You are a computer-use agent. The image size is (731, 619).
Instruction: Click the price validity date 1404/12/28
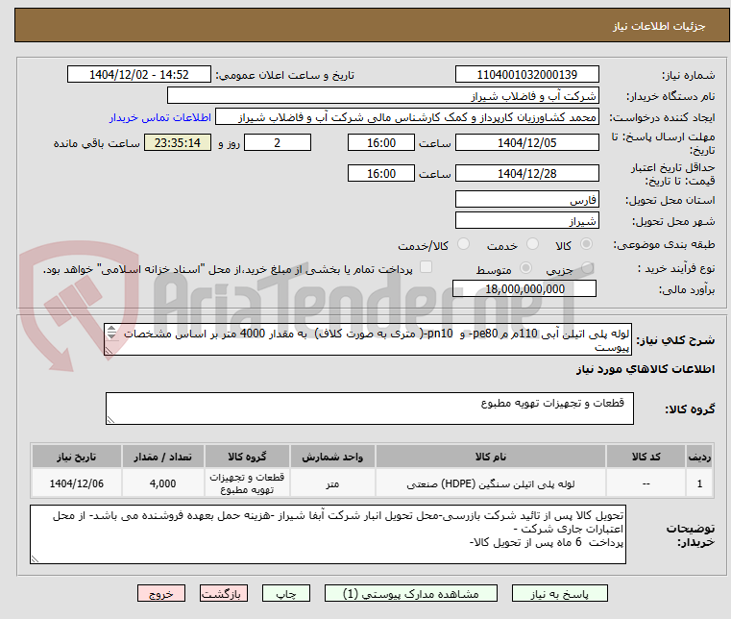tap(526, 174)
